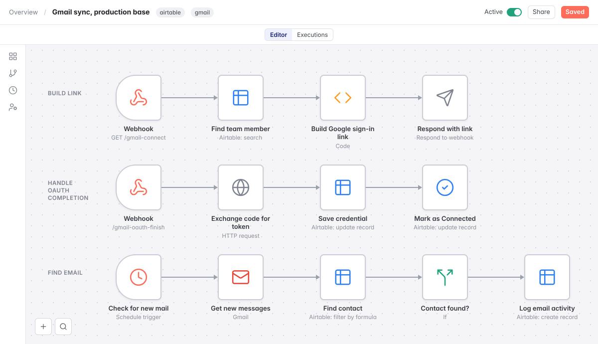The height and width of the screenshot is (344, 598).
Task: Open the clock history sidebar icon
Action: pos(13,90)
